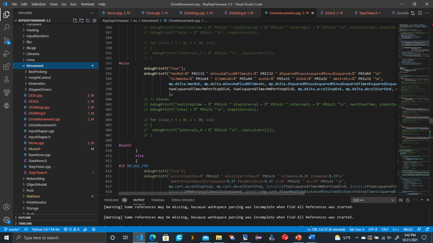Change indentation via Tab Size: 4
Image resolution: width=433 pixels, height=243 pixels.
pyautogui.click(x=357, y=229)
